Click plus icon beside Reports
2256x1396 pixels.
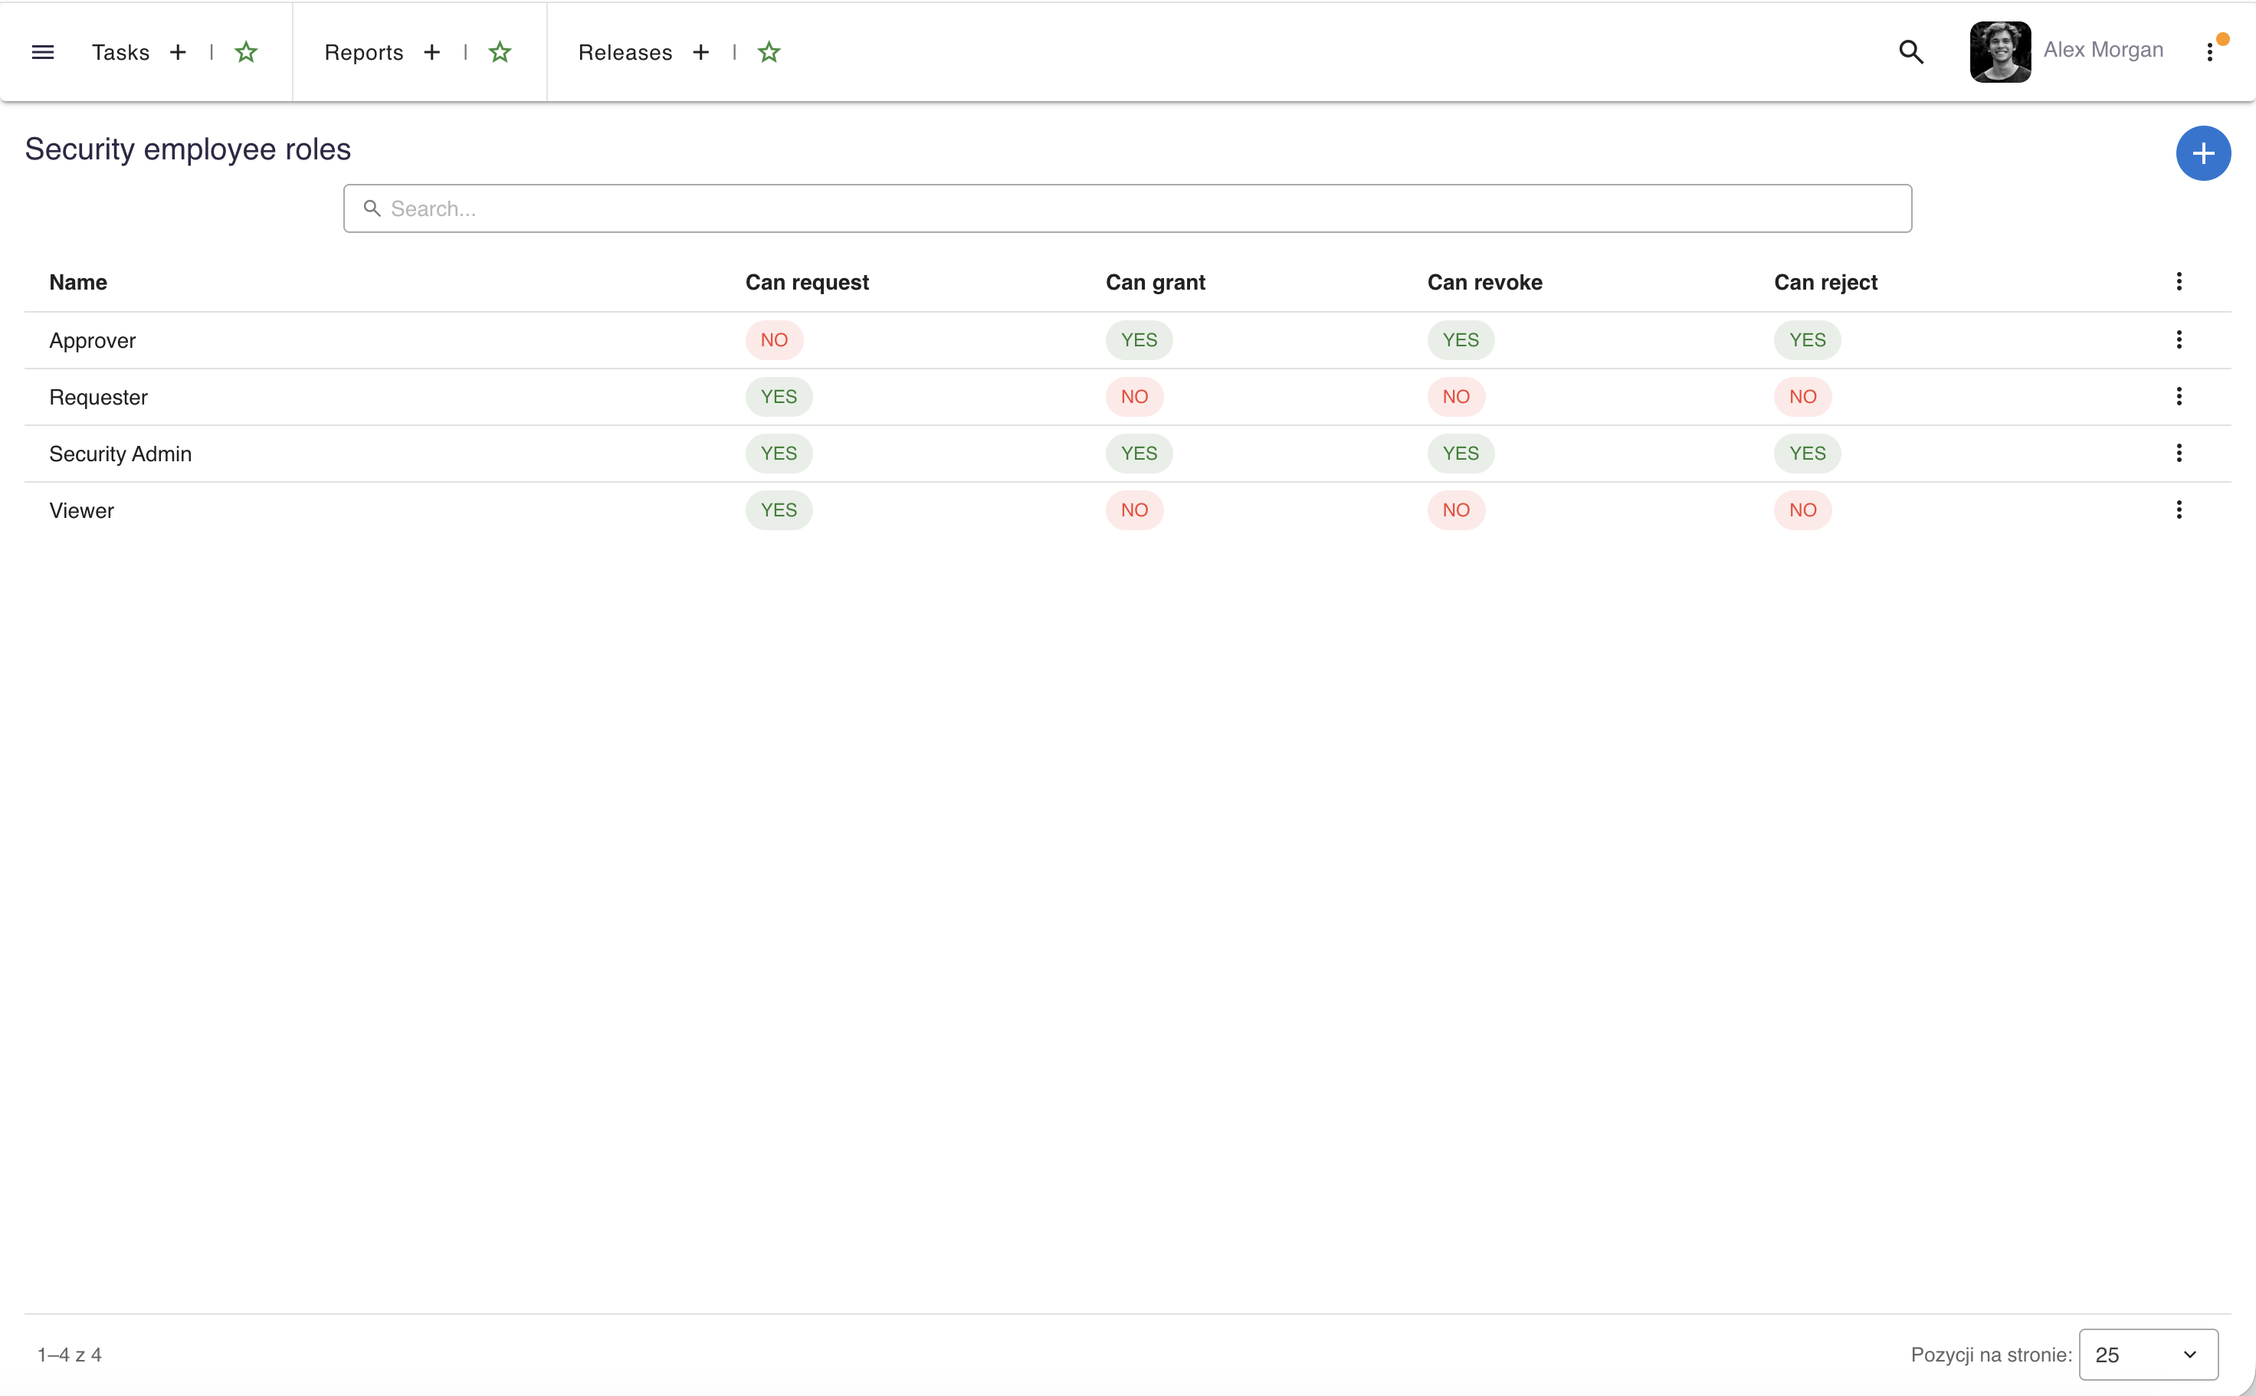click(x=431, y=51)
